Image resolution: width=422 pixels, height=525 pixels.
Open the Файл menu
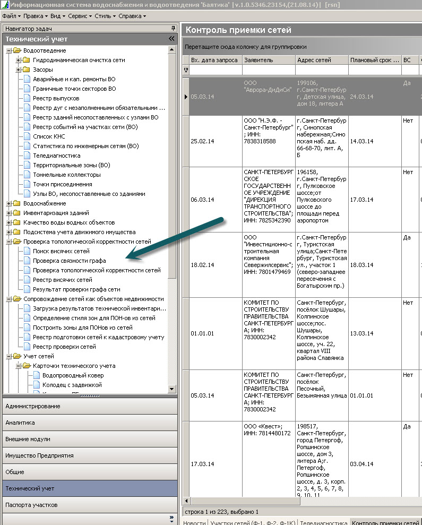click(x=11, y=16)
